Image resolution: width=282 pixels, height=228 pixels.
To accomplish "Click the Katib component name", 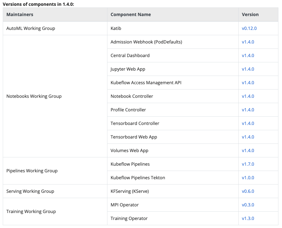I will click(x=116, y=28).
